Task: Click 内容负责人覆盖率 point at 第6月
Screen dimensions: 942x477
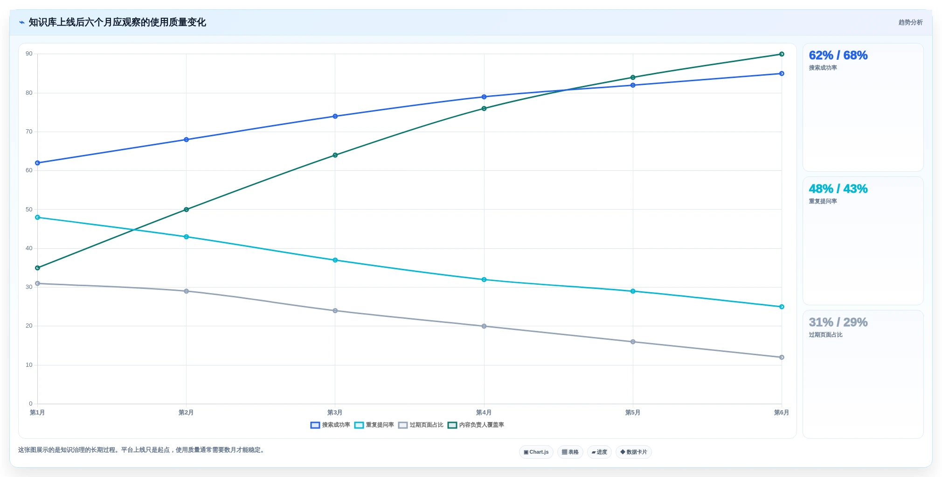Action: pyautogui.click(x=782, y=54)
